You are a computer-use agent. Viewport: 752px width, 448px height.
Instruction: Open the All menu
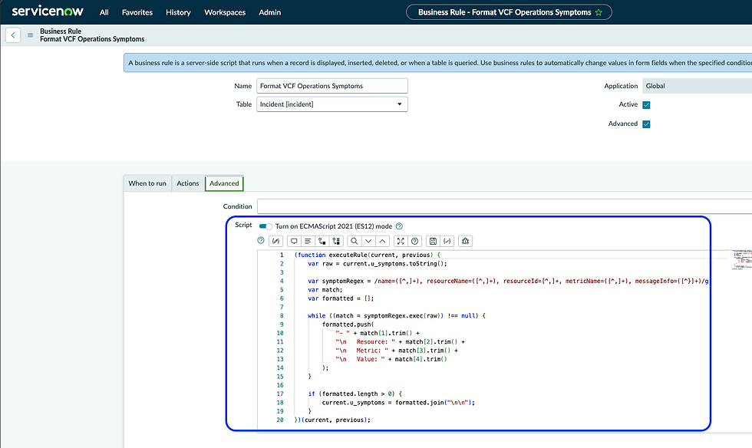click(104, 12)
